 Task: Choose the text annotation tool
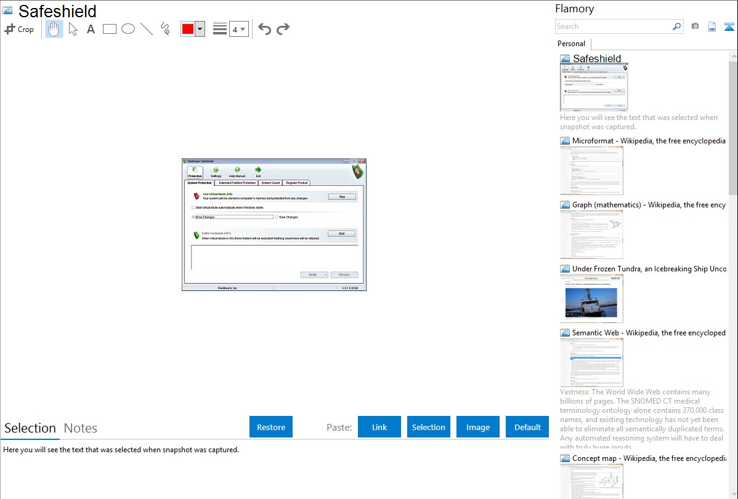91,29
